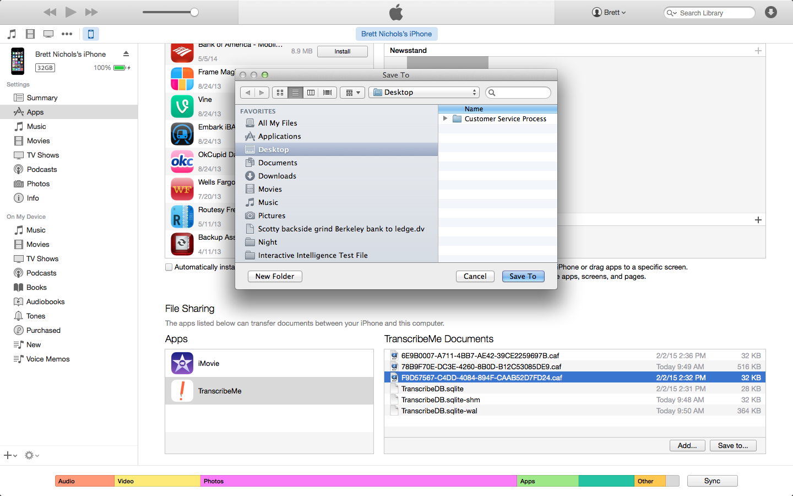Screen dimensions: 793x496
Task: Adjust the volume slider knob
Action: 194,12
